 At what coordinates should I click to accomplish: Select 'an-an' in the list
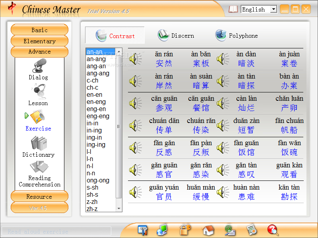pos(101,52)
